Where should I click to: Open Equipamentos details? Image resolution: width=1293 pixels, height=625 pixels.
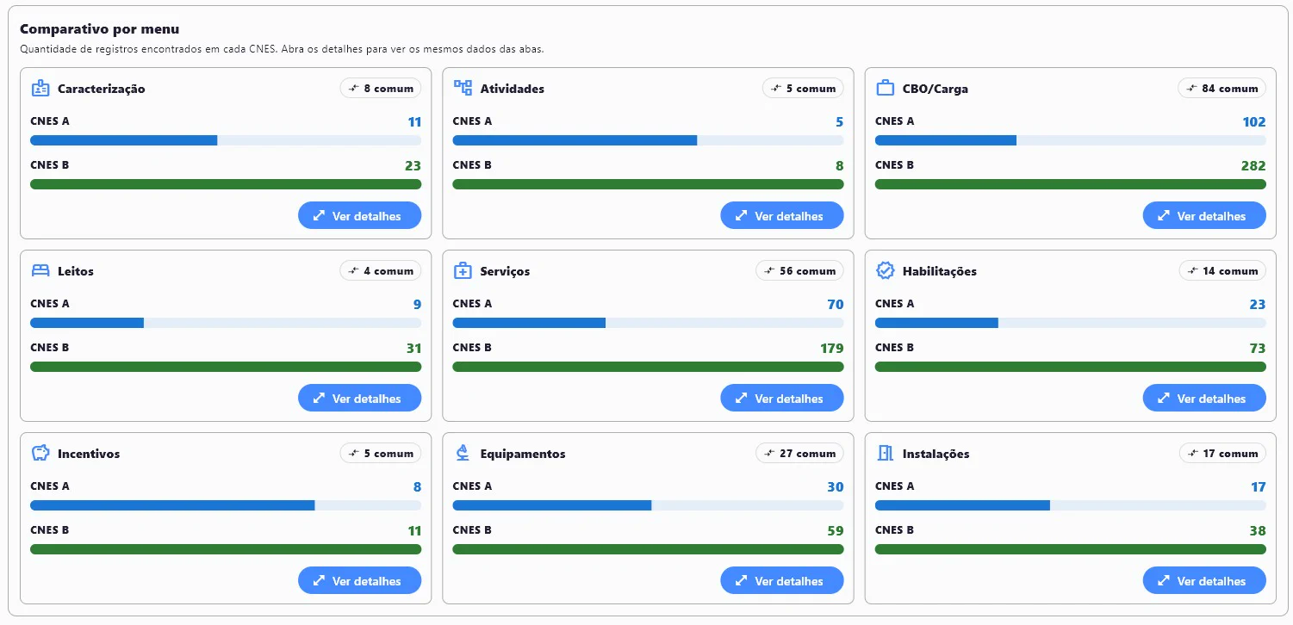[781, 580]
